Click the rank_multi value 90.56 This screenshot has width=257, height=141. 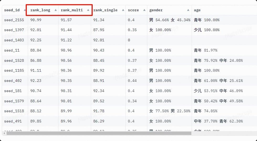(x=66, y=60)
